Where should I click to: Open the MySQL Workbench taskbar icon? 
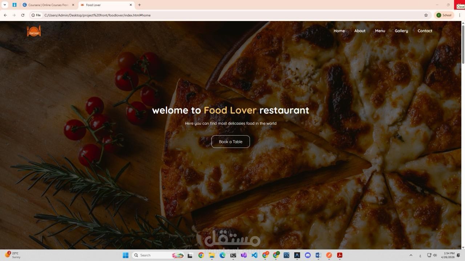pos(286,255)
